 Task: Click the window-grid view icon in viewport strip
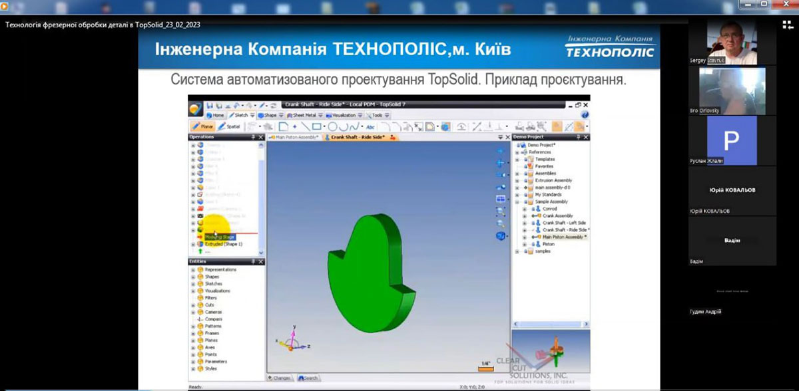(x=502, y=199)
